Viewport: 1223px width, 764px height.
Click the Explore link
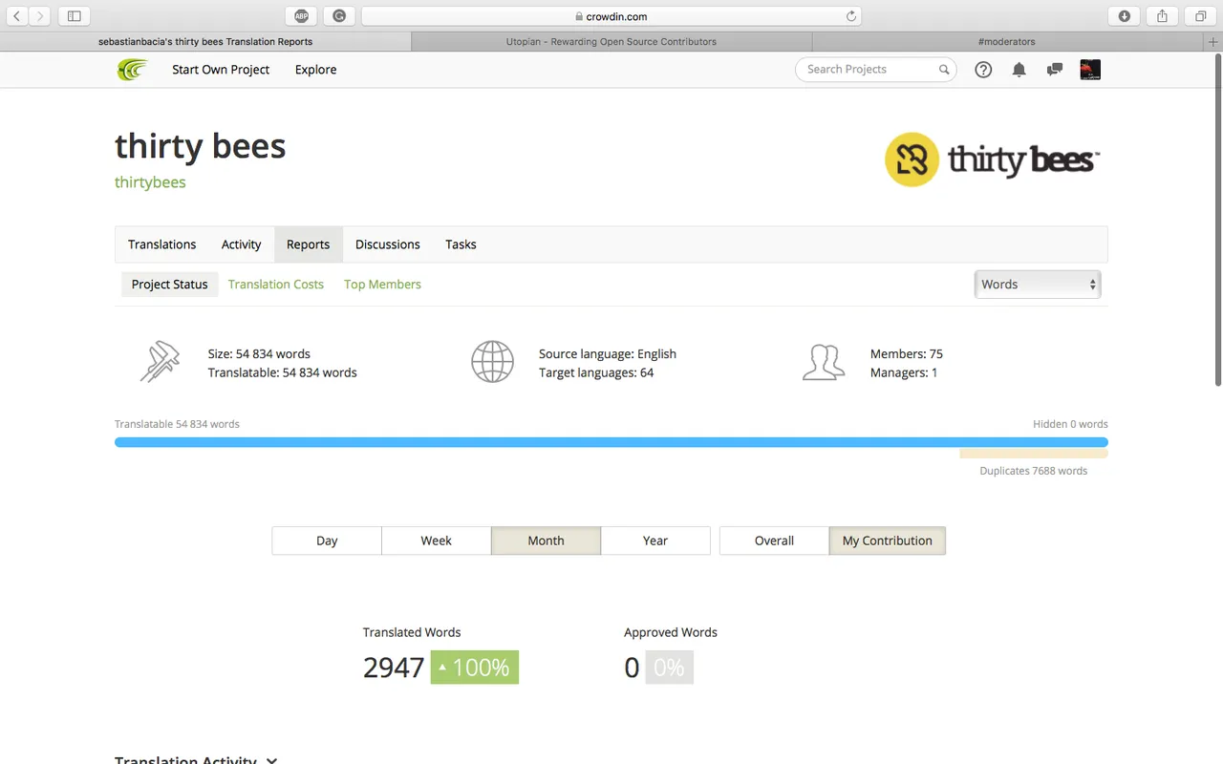click(x=316, y=70)
